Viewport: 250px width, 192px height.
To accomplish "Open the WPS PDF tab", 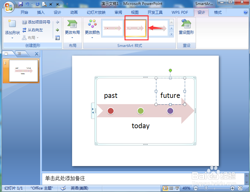I will point(180,13).
